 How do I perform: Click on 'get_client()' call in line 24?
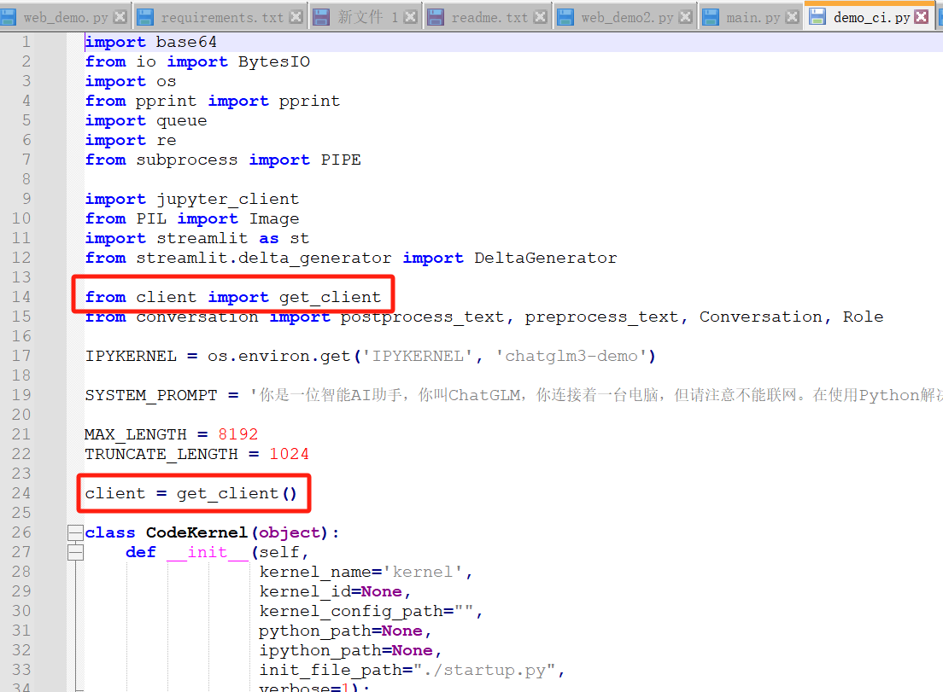[237, 494]
